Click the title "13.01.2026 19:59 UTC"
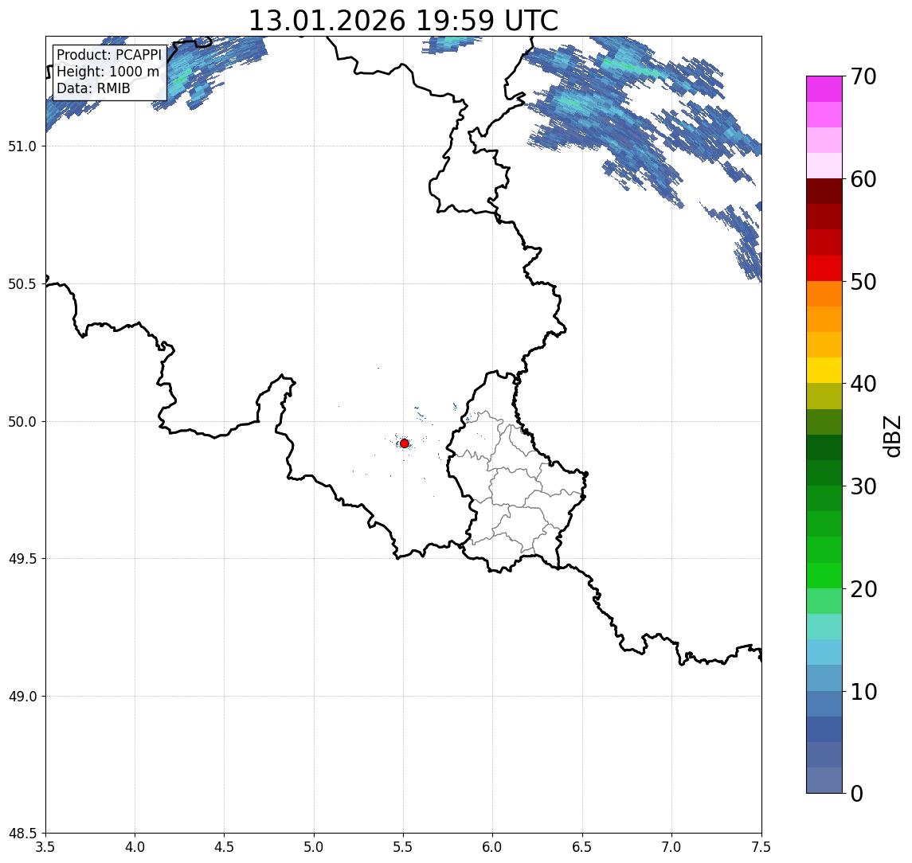This screenshot has height=863, width=912. pos(403,21)
